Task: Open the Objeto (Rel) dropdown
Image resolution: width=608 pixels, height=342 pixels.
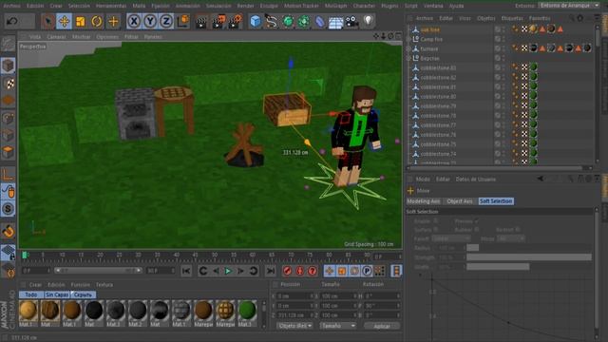Action: (294, 326)
